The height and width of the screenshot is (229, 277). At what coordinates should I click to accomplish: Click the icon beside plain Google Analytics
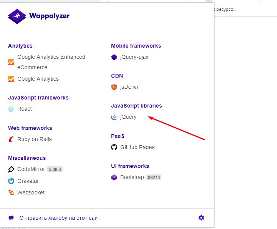[x=11, y=79]
